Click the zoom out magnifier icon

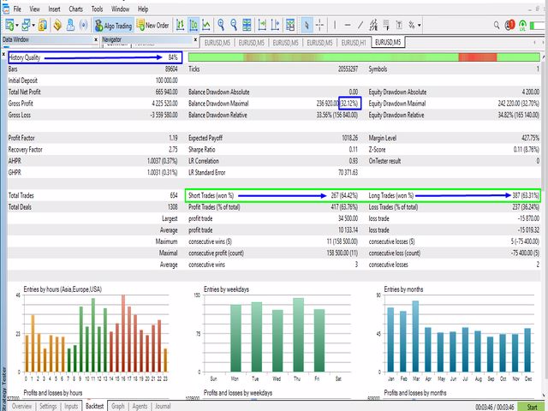(x=235, y=25)
